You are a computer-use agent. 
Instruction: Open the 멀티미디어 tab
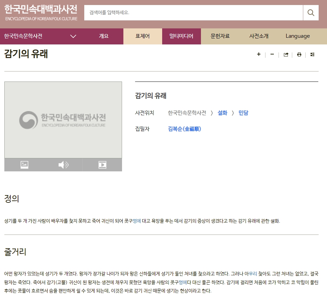(x=181, y=36)
